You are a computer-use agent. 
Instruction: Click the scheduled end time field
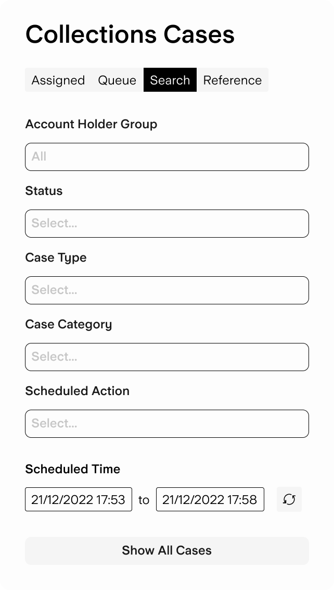pos(210,500)
